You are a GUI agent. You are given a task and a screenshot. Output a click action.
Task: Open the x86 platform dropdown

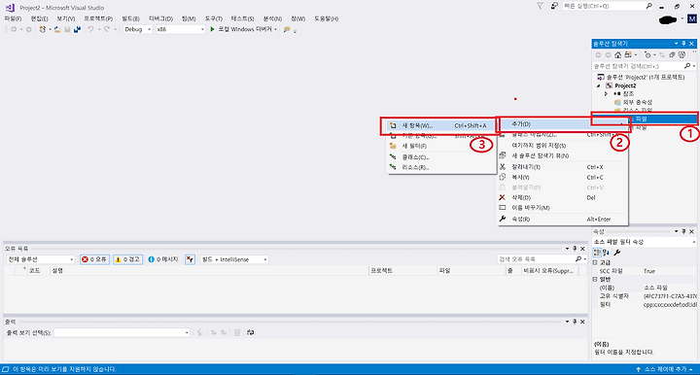point(181,29)
